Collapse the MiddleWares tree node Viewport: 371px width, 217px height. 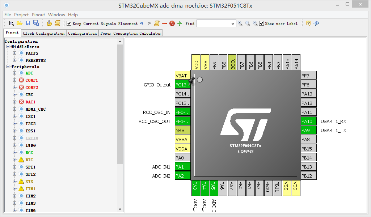coord(8,47)
